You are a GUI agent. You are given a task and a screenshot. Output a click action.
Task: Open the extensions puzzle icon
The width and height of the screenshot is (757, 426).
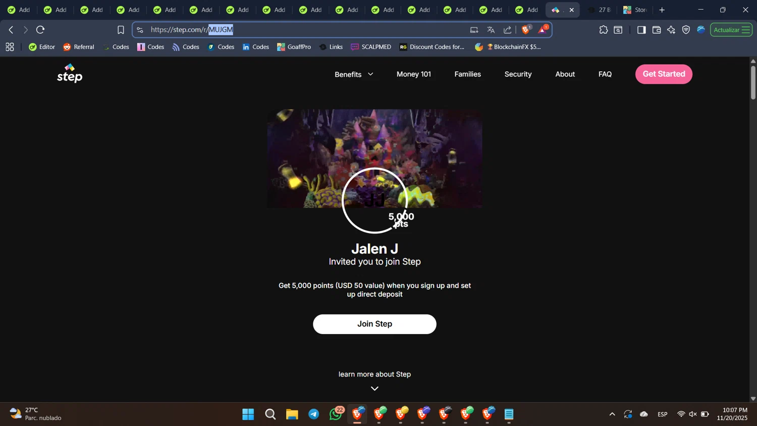604,30
